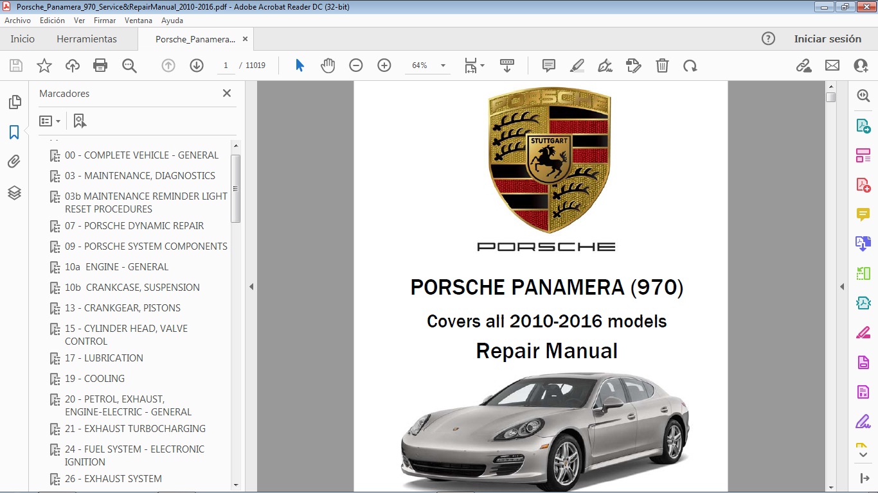The width and height of the screenshot is (878, 493).
Task: Select the arrow selection tool
Action: pos(300,65)
